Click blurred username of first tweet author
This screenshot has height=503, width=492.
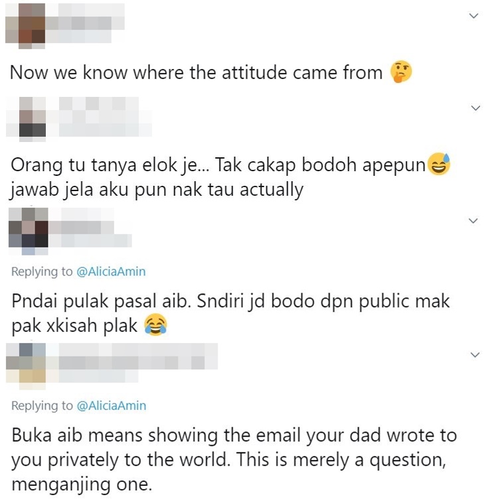coord(85,23)
